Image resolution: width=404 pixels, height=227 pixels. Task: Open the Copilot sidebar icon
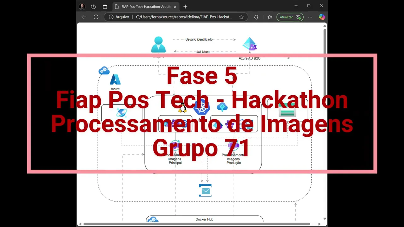[x=322, y=17]
